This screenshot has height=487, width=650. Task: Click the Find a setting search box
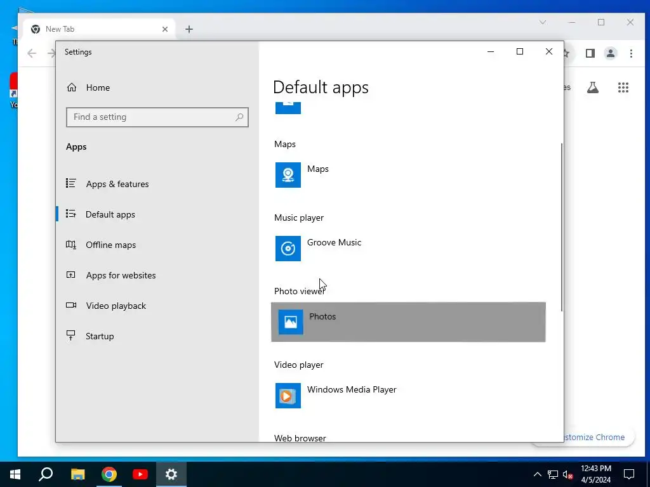click(157, 117)
